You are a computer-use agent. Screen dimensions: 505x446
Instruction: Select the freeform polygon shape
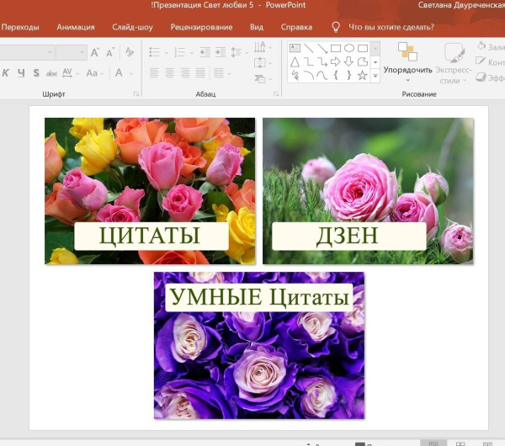pyautogui.click(x=363, y=61)
